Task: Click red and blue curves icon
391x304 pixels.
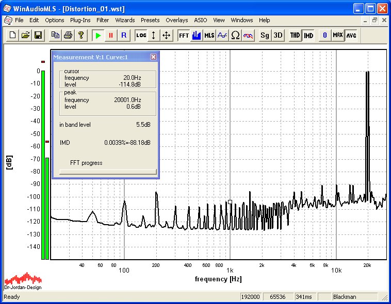Action: (248, 36)
